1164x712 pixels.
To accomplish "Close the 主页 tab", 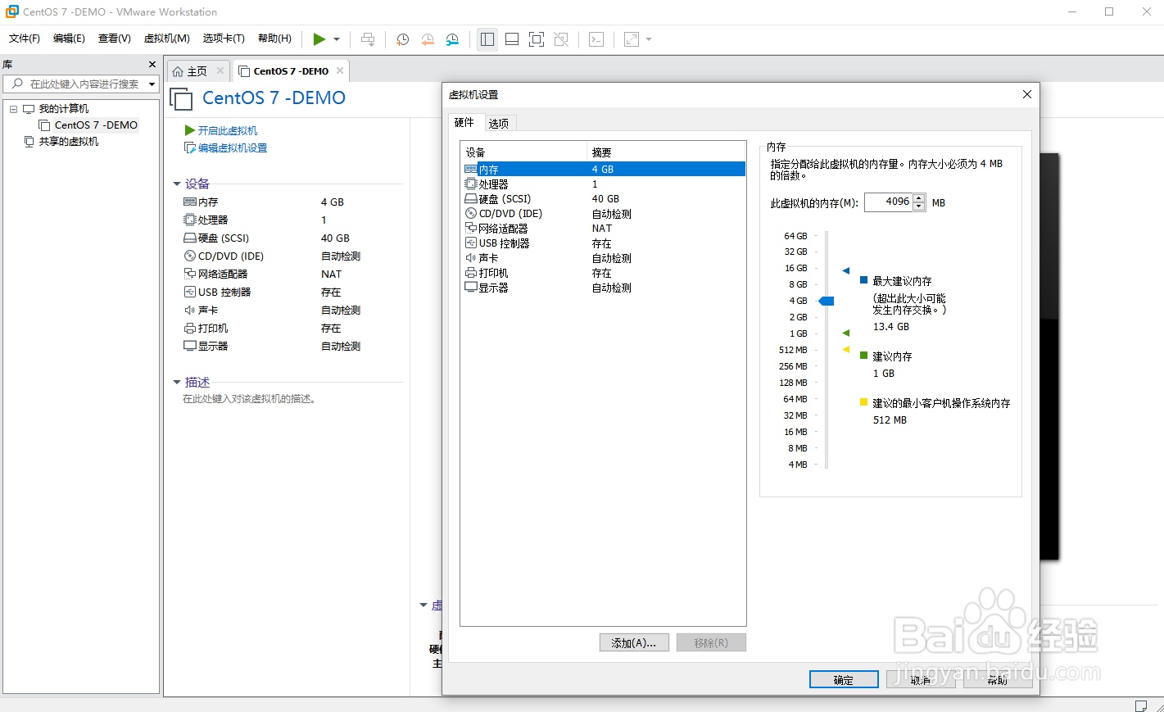I will (220, 70).
